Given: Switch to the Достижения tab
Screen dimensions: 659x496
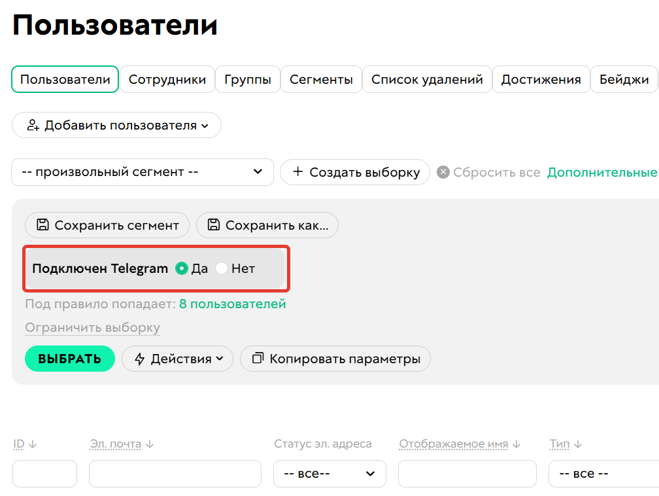Looking at the screenshot, I should (x=540, y=79).
